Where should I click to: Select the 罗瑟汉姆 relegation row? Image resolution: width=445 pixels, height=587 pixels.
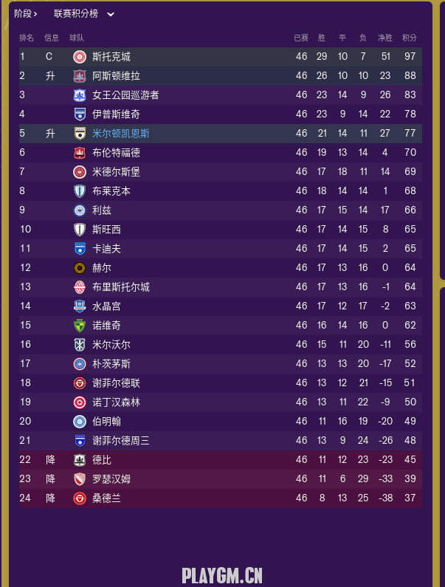[x=220, y=479]
